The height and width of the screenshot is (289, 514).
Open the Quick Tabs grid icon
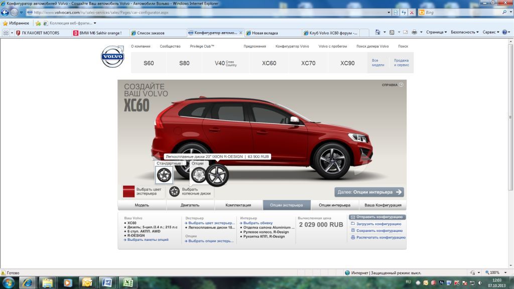click(x=6, y=33)
